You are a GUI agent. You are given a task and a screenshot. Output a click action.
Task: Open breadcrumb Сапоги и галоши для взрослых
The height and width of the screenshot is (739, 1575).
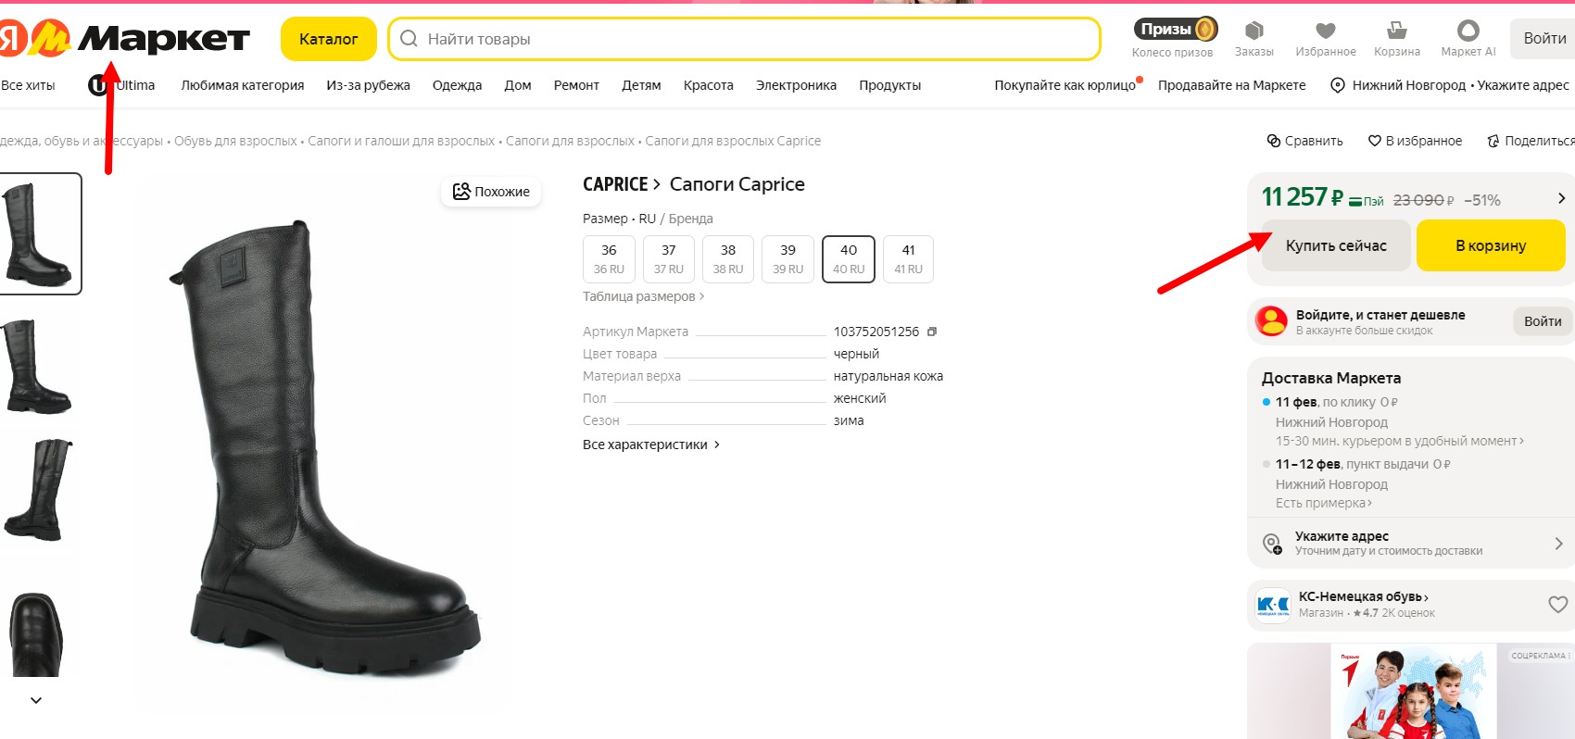(401, 141)
